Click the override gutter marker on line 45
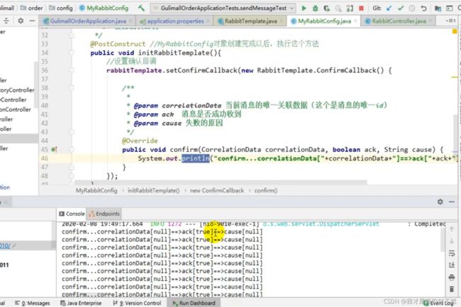This screenshot has height=307, width=461. pyautogui.click(x=54, y=149)
